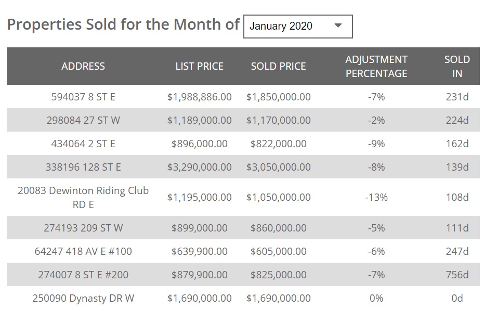This screenshot has height=322, width=484.
Task: Click 20083 Dewinton Riding Club RD E
Action: click(83, 197)
